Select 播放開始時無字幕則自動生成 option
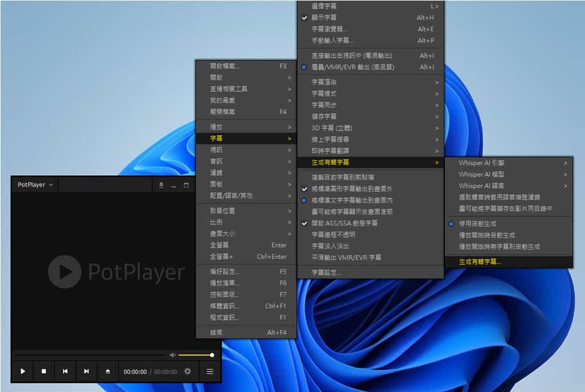Viewport: 585px width, 392px height. tap(508, 246)
